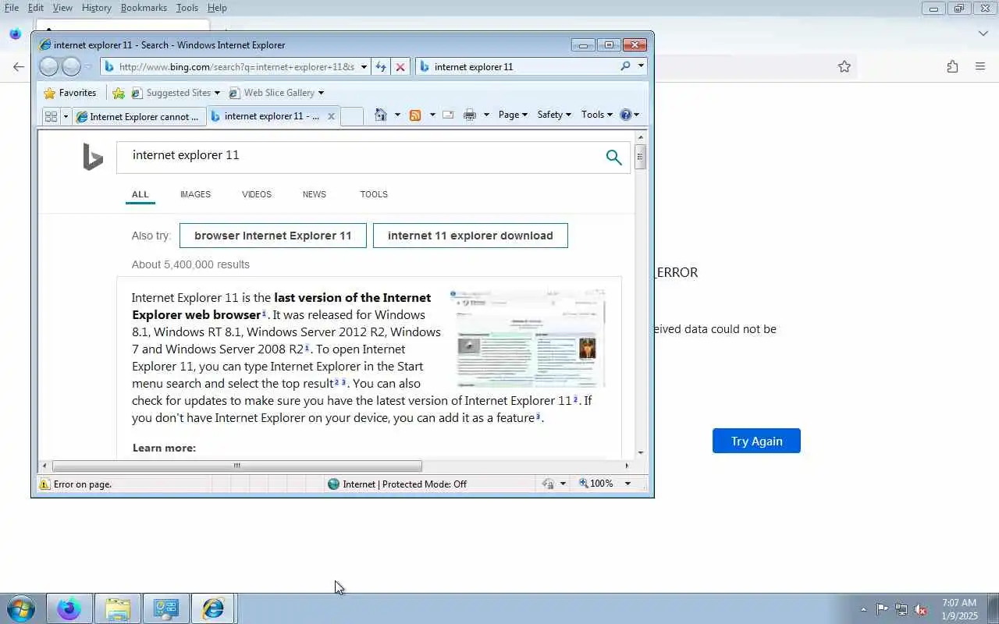Click 'internet 11 explorer download' suggestion
Image resolution: width=999 pixels, height=624 pixels.
click(x=471, y=236)
